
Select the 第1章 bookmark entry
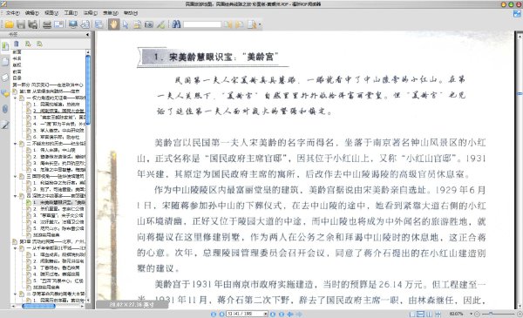point(50,91)
